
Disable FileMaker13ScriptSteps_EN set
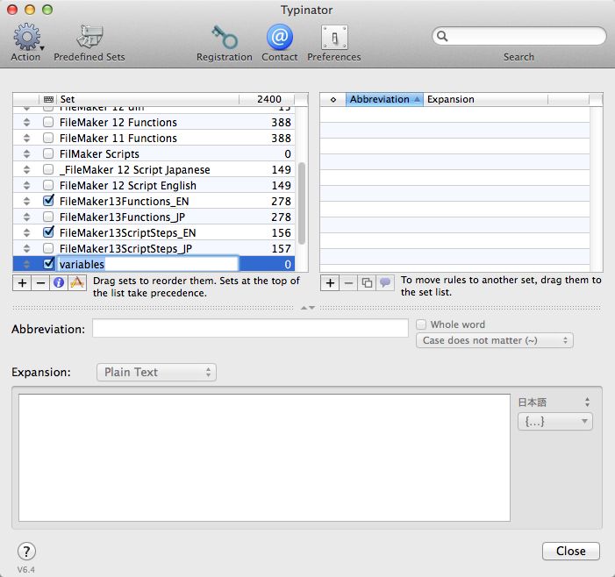[48, 232]
